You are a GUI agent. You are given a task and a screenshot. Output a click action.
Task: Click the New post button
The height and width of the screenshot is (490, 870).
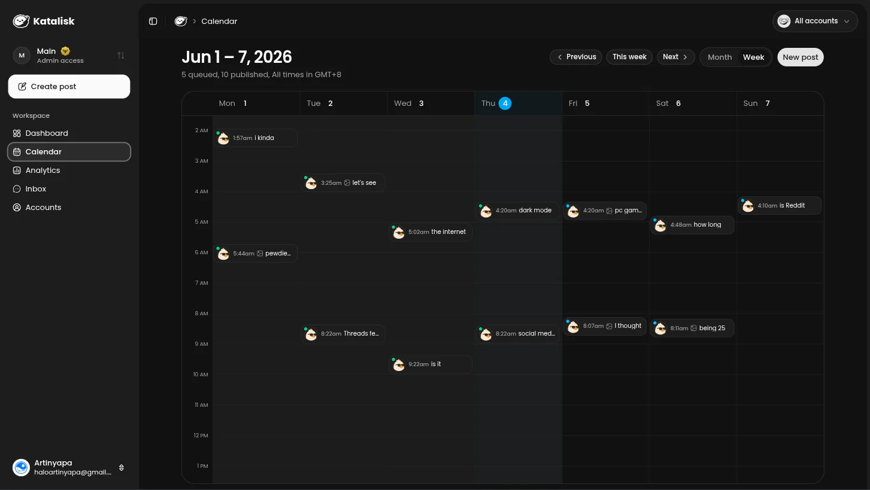click(x=800, y=57)
